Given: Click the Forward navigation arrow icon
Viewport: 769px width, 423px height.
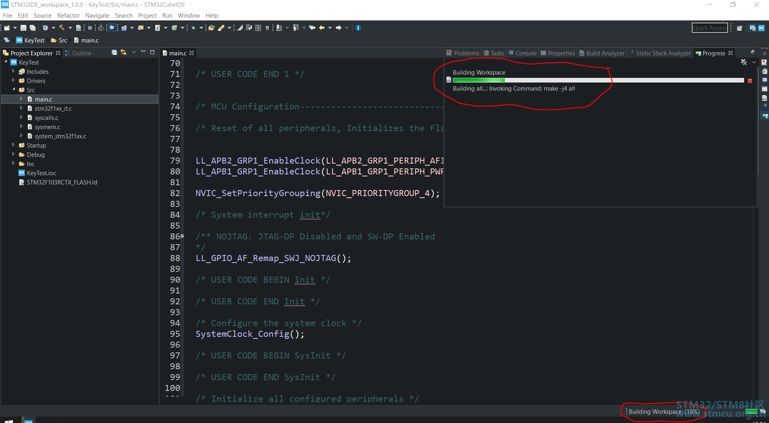Looking at the screenshot, I should 339,28.
